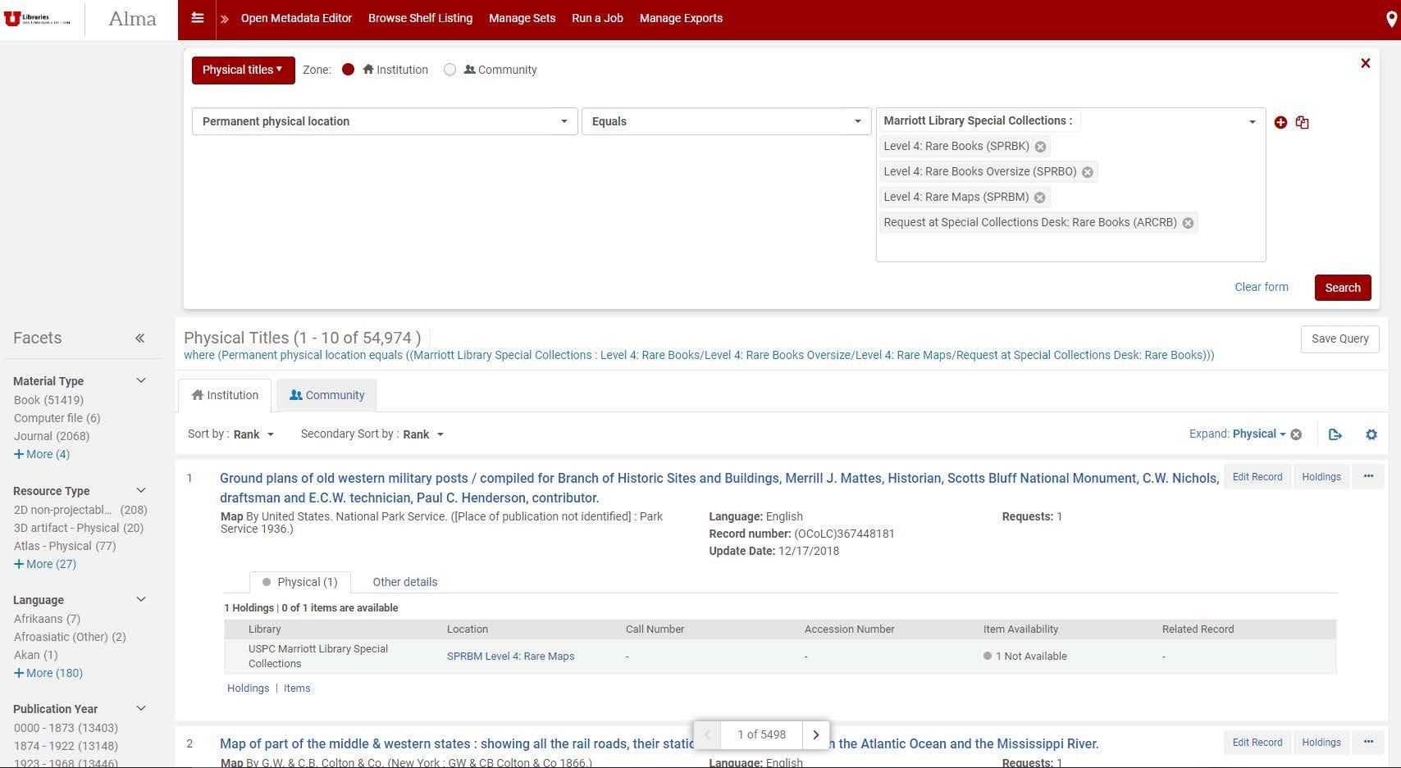This screenshot has height=768, width=1401.
Task: Click the Clear form link
Action: point(1262,287)
